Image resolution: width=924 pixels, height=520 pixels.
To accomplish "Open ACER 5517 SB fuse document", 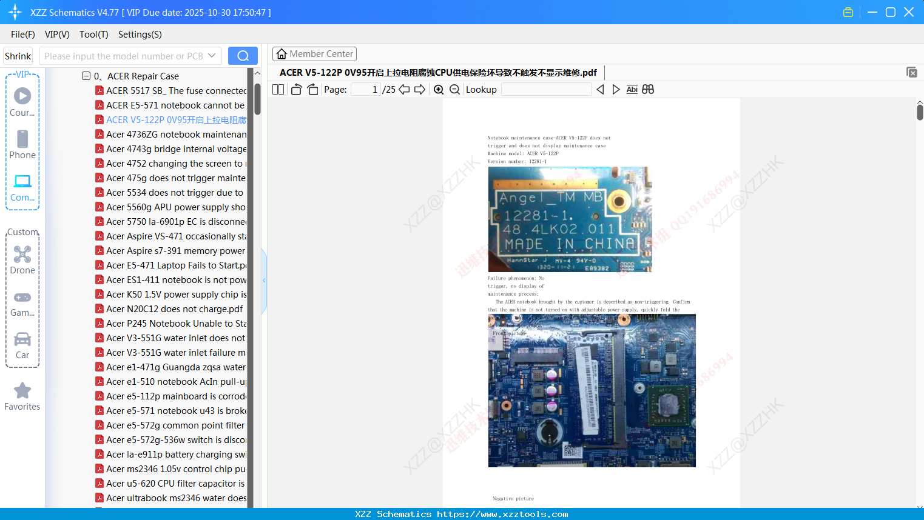I will [x=170, y=91].
